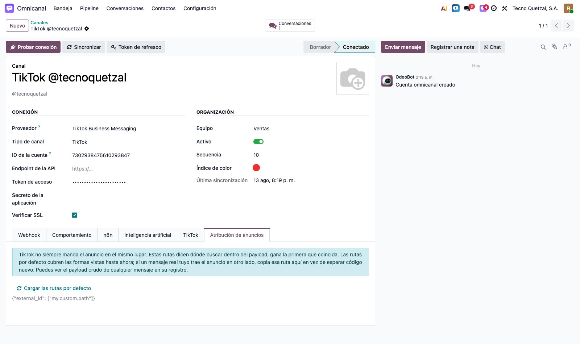
Task: Click the OdooBot avatar
Action: pos(387,81)
